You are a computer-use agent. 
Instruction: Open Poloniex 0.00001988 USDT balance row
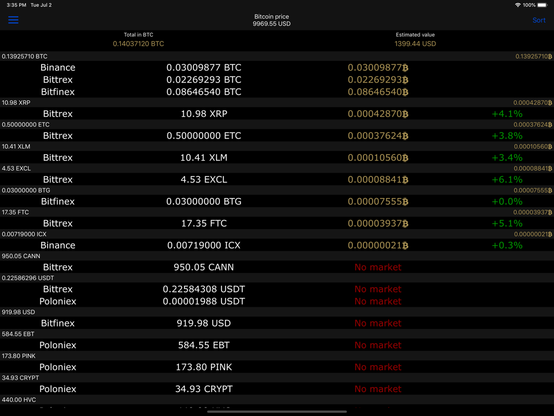277,301
